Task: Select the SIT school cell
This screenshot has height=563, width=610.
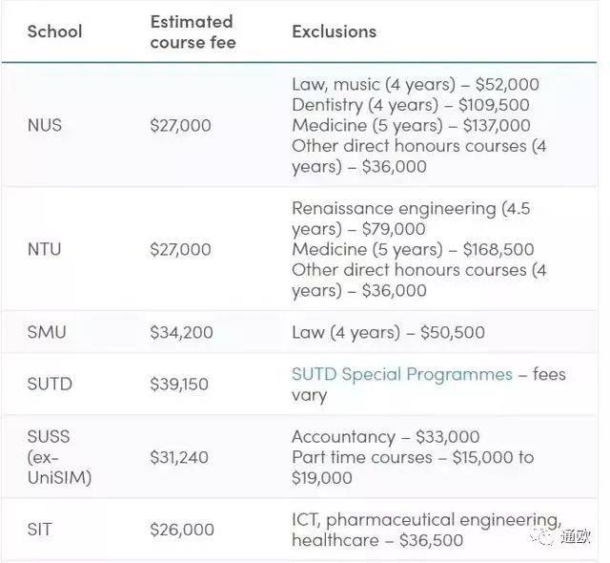Action: 39,530
